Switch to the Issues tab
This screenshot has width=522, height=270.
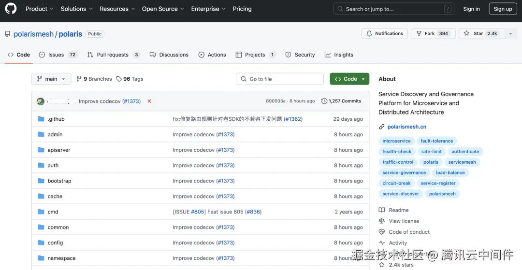click(58, 55)
